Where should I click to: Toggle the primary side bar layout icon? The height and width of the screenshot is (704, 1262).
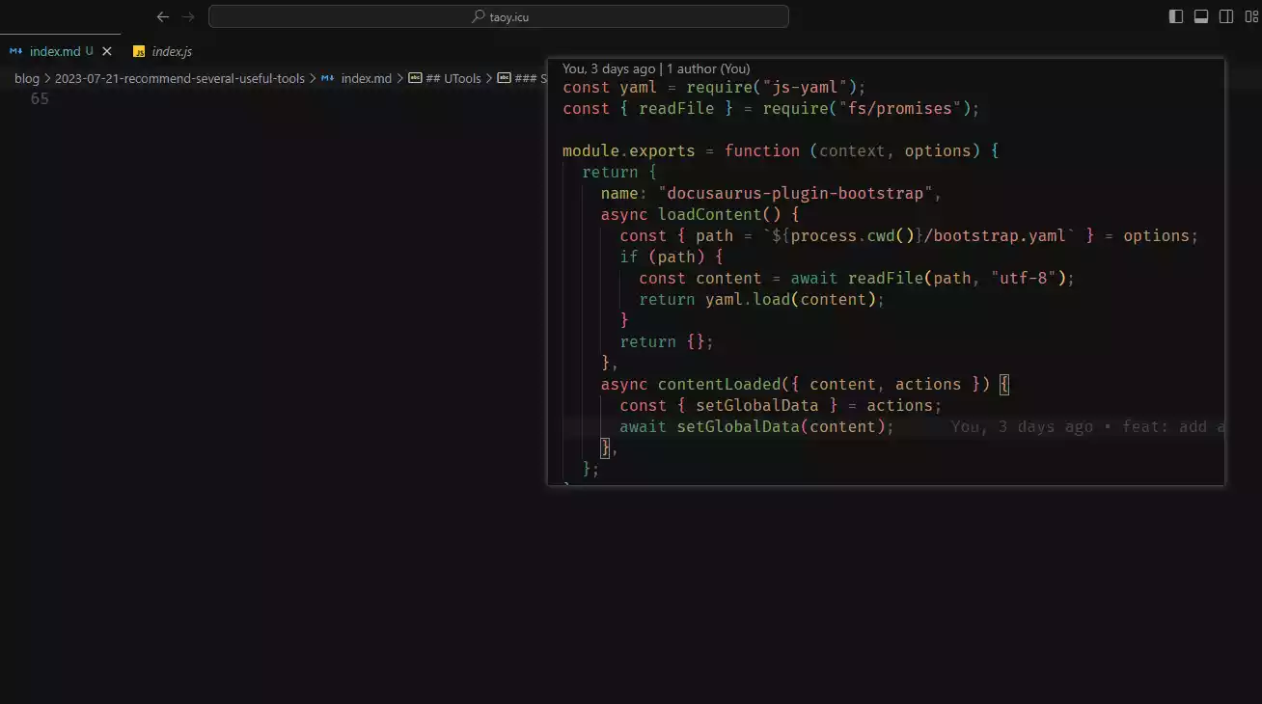(x=1175, y=16)
